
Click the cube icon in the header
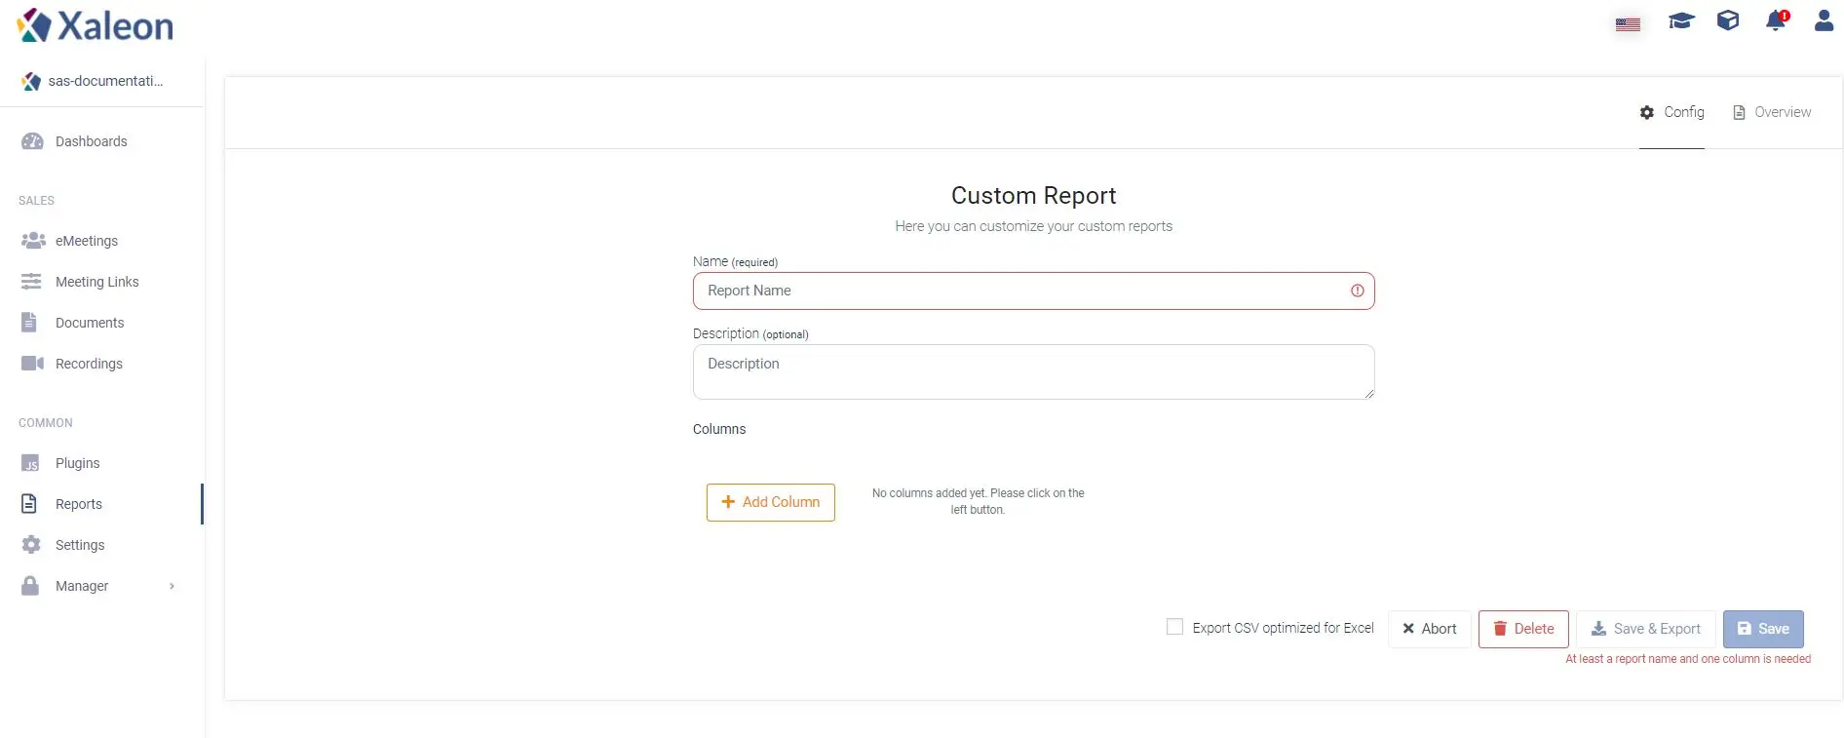pyautogui.click(x=1728, y=20)
